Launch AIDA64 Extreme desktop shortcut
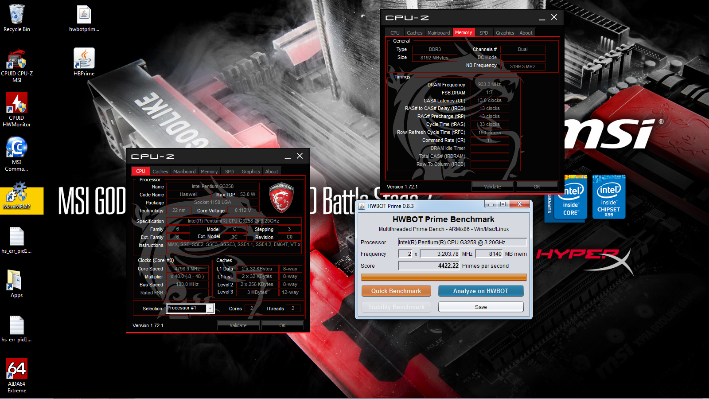 tap(17, 376)
